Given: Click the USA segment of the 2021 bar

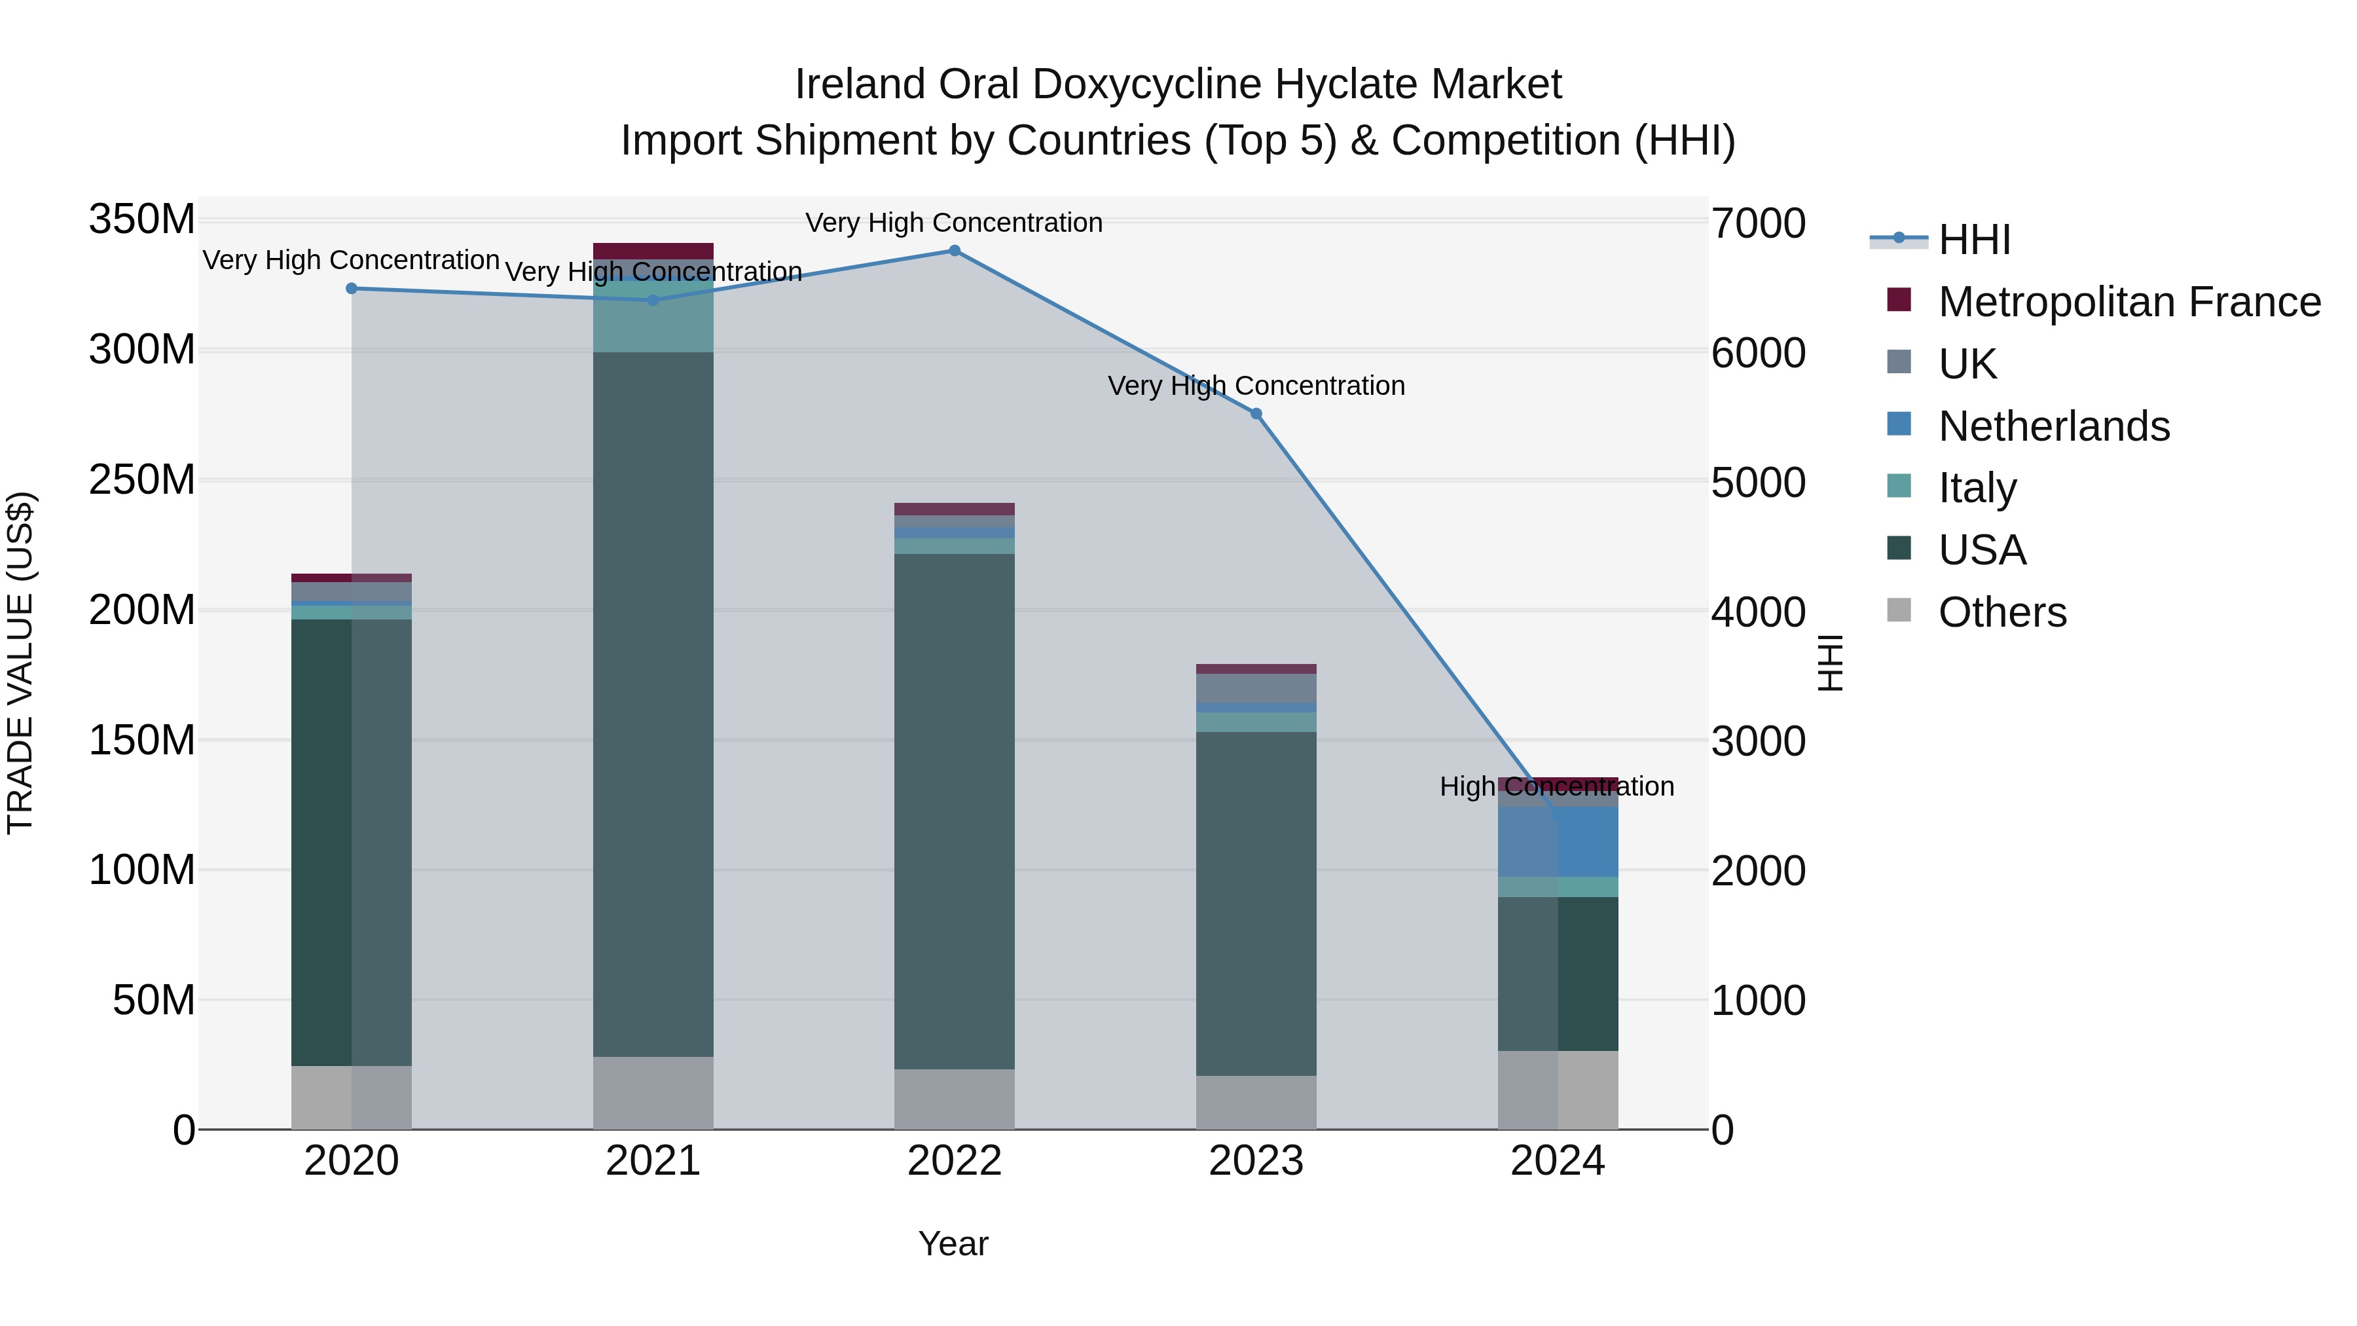Looking at the screenshot, I should point(653,705).
